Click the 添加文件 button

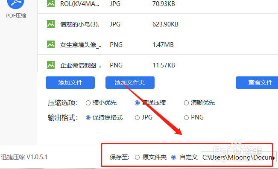pyautogui.click(x=70, y=82)
